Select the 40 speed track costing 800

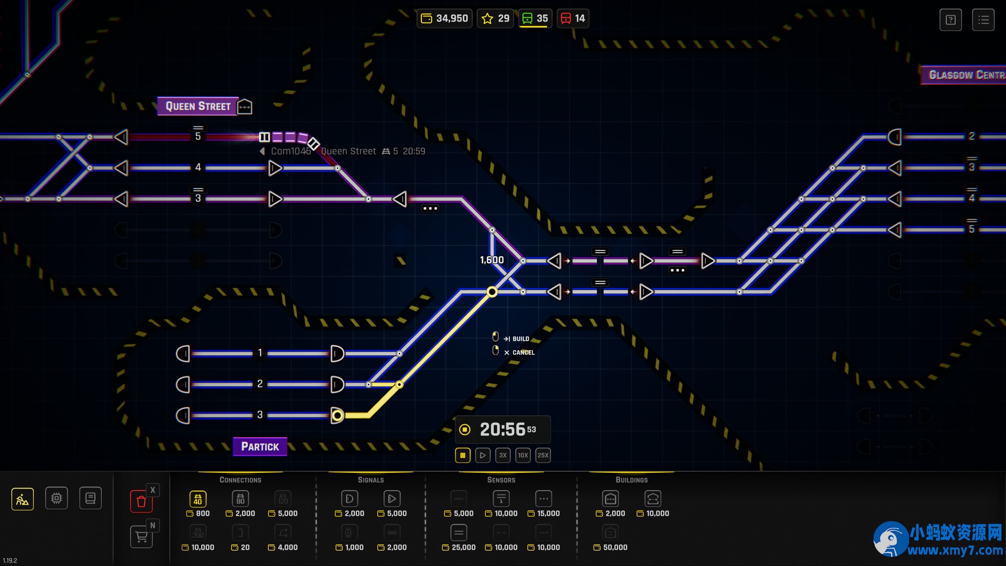(x=198, y=499)
